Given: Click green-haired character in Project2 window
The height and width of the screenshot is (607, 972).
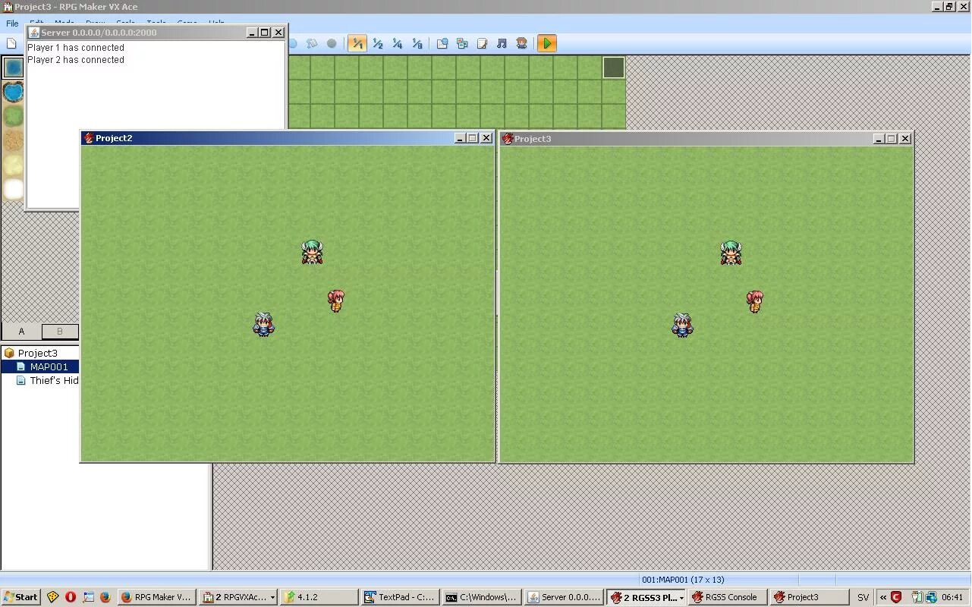Looking at the screenshot, I should [x=312, y=252].
